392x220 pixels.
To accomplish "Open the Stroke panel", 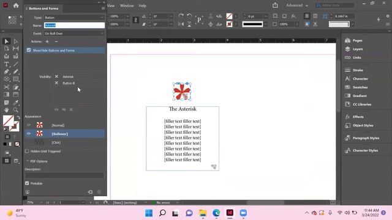I will coord(354,70).
